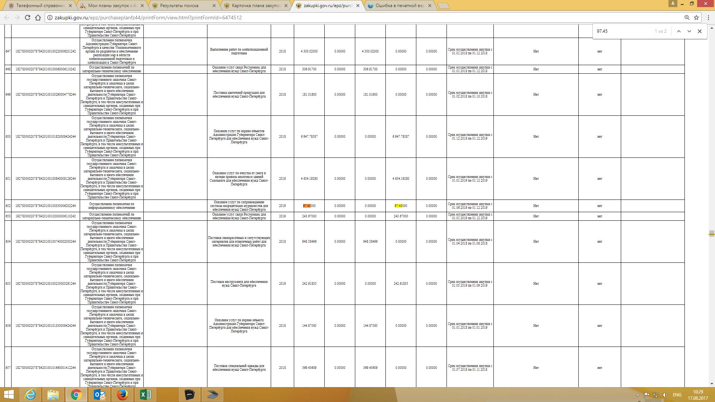
Task: Open Excel from the taskbar
Action: click(x=145, y=395)
